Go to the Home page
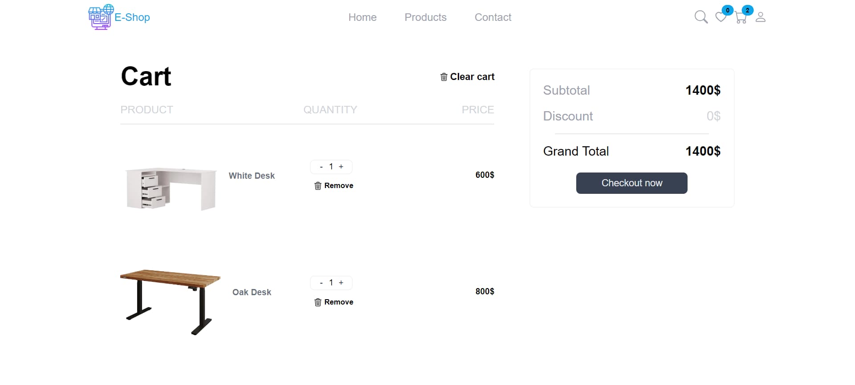This screenshot has height=385, width=855. [x=362, y=17]
